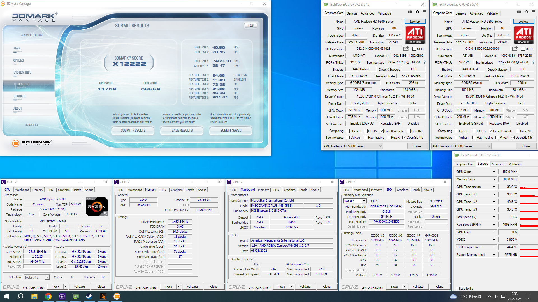Click taskbar clock showing 0.33
This screenshot has height=302, width=538.
tap(515, 296)
